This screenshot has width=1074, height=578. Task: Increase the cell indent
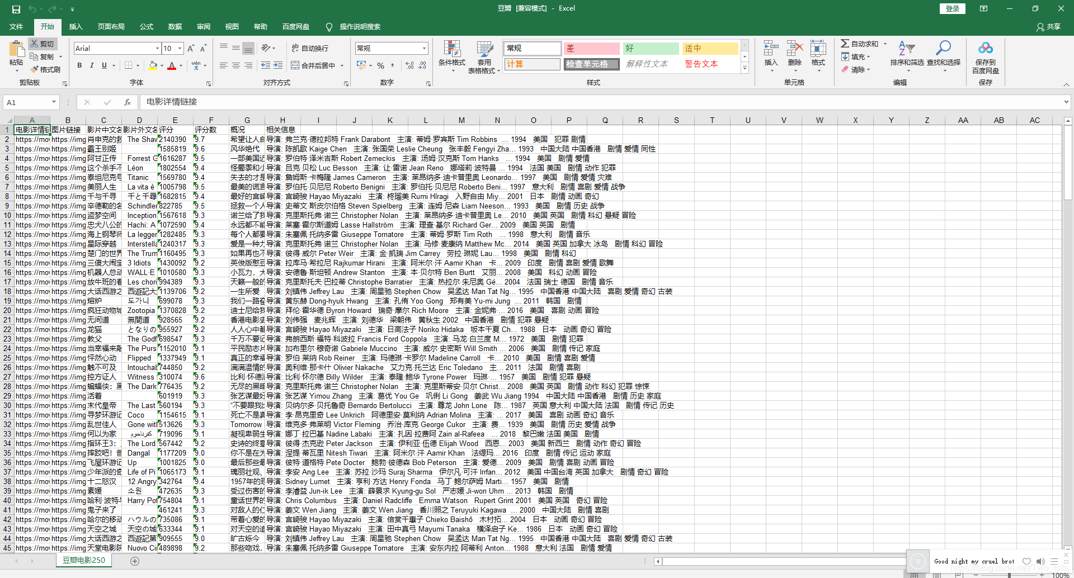(x=278, y=65)
